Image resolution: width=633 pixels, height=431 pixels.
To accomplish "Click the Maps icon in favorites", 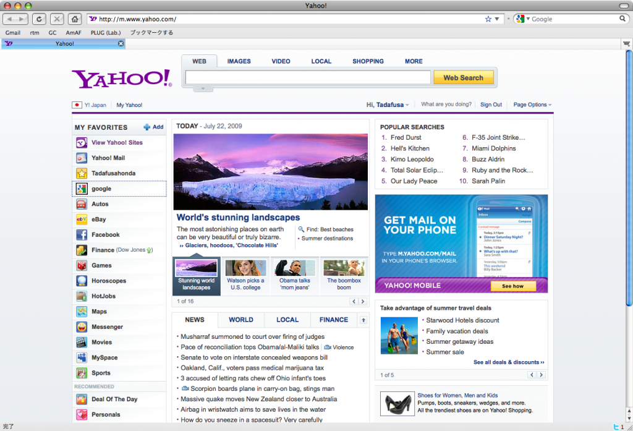I will point(82,312).
